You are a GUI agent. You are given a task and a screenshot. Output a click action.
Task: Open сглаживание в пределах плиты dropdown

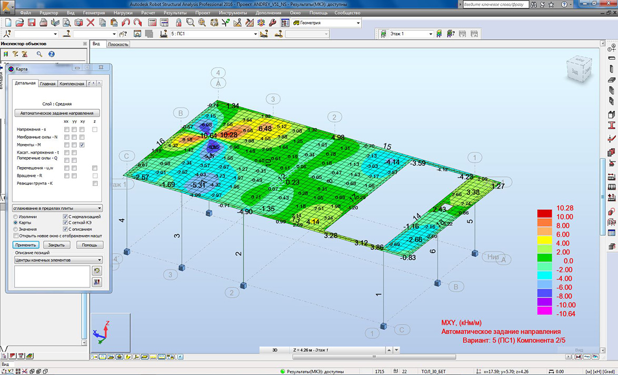[57, 209]
